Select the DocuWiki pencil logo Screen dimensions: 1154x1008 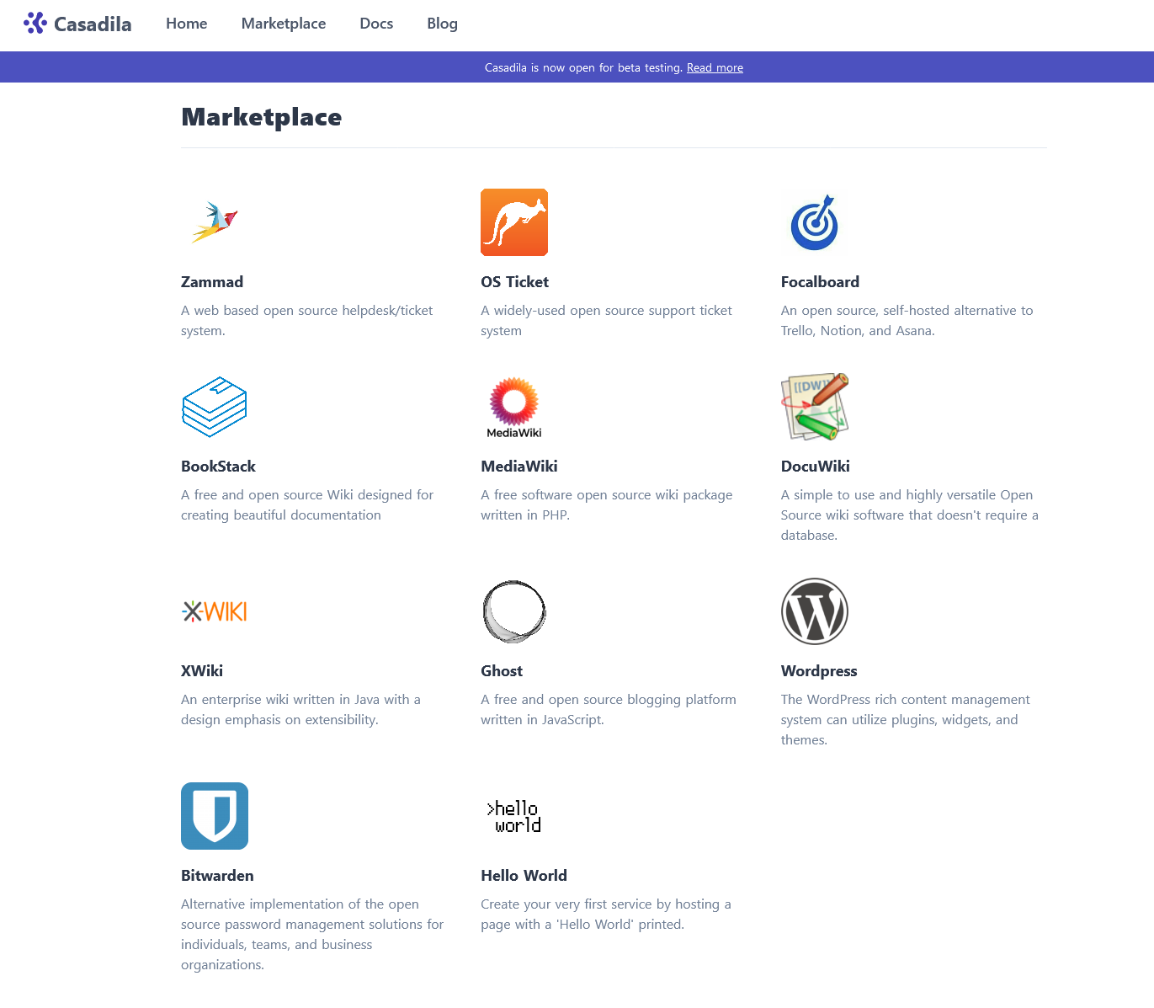click(815, 407)
